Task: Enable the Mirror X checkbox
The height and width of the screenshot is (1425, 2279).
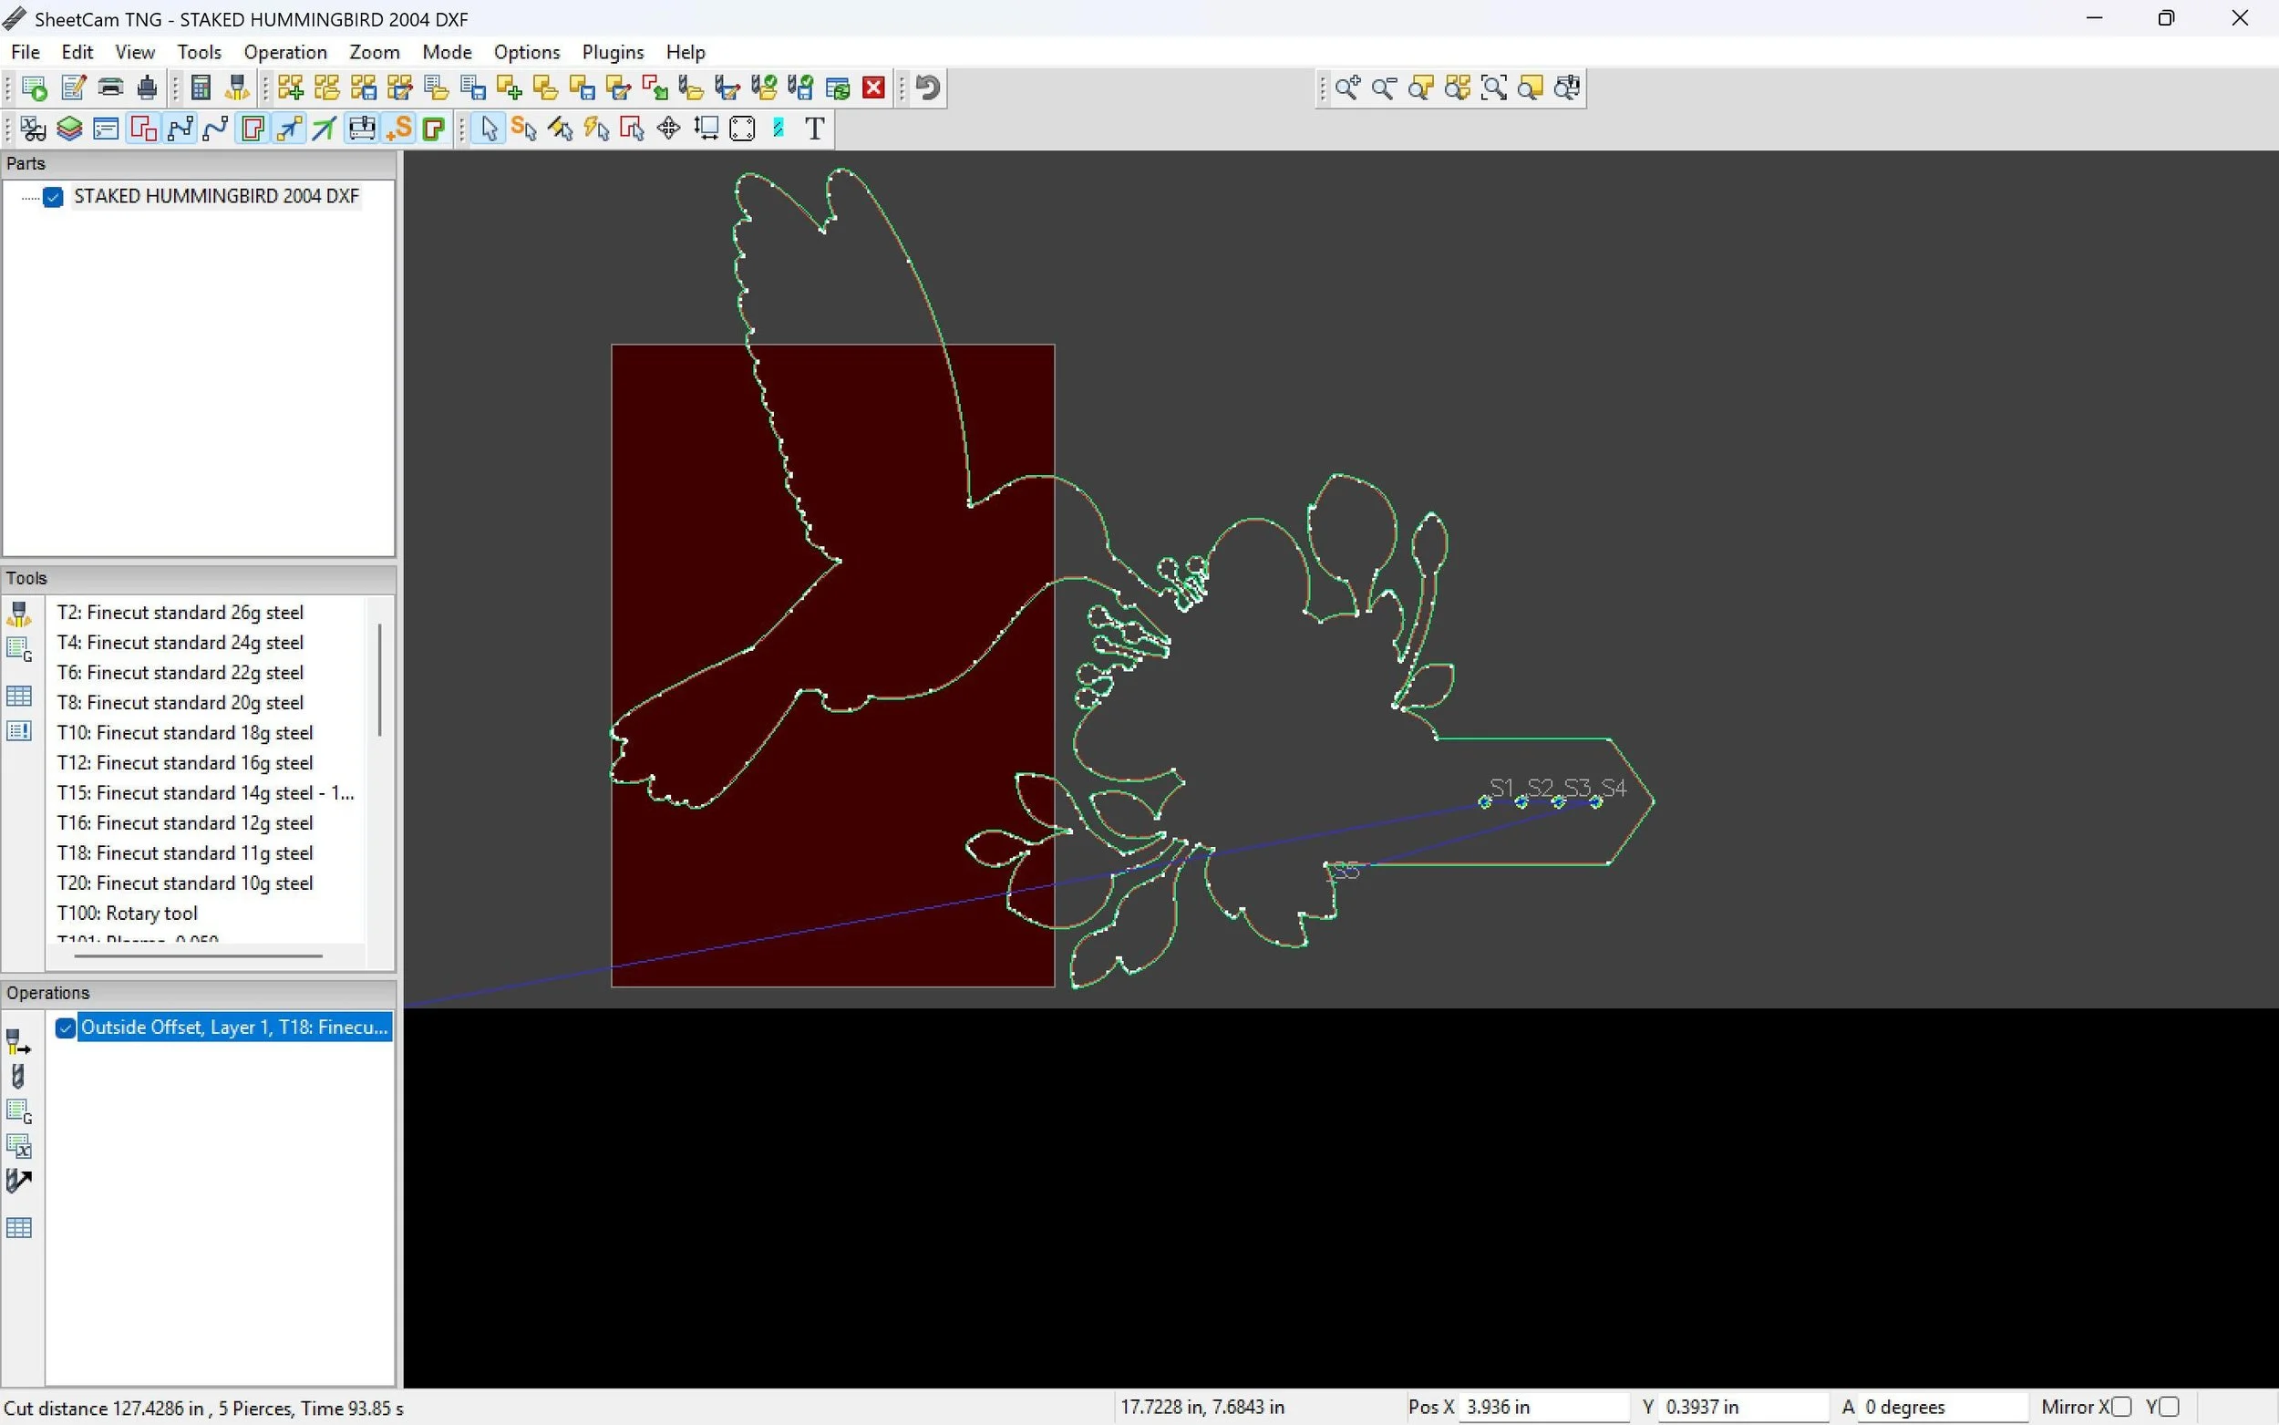Action: click(x=2120, y=1407)
